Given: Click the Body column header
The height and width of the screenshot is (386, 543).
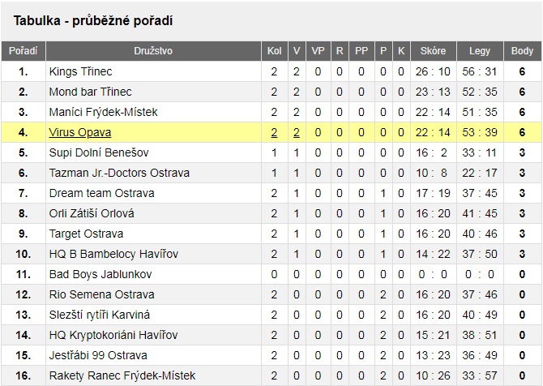Looking at the screenshot, I should point(522,51).
